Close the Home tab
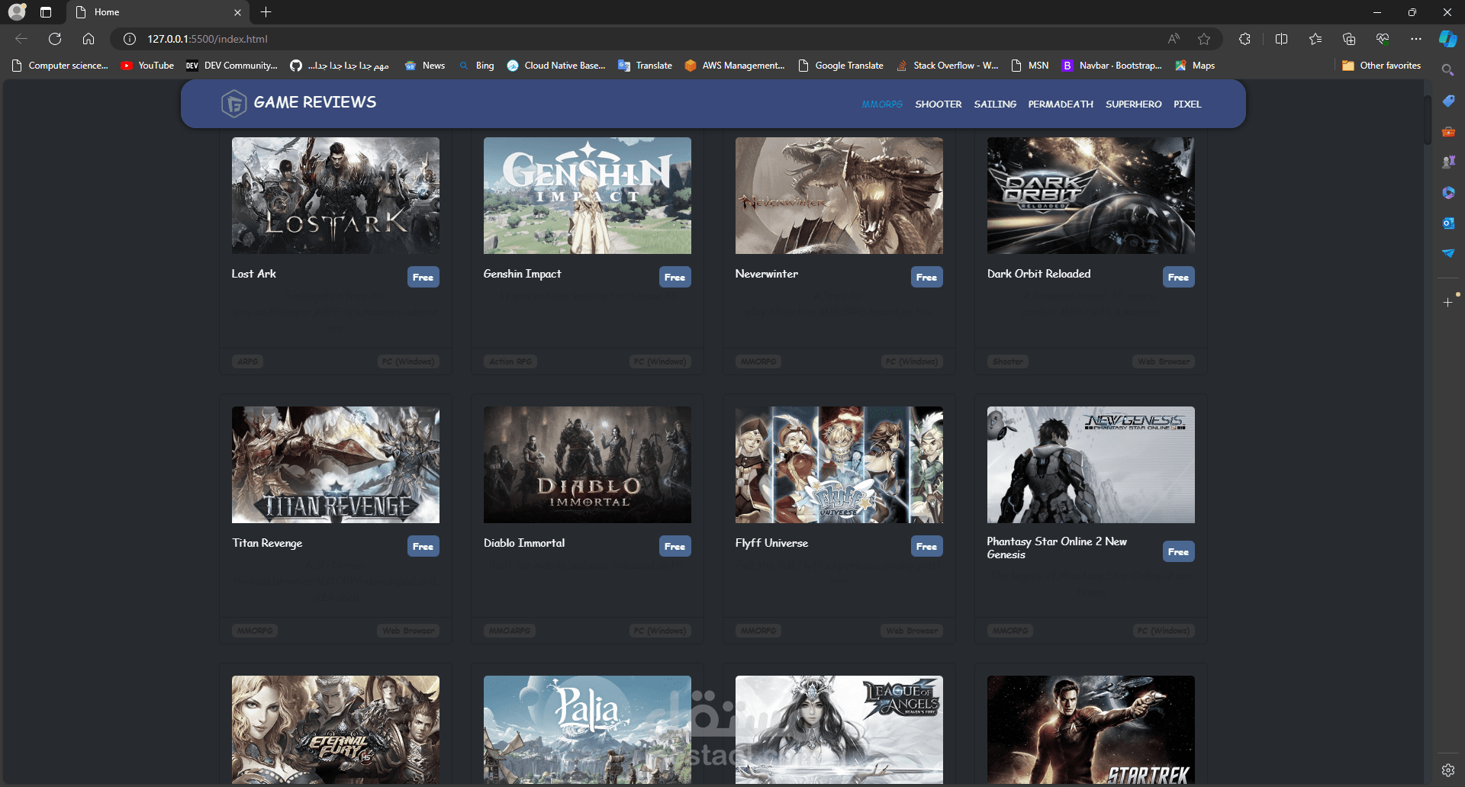 [x=237, y=12]
